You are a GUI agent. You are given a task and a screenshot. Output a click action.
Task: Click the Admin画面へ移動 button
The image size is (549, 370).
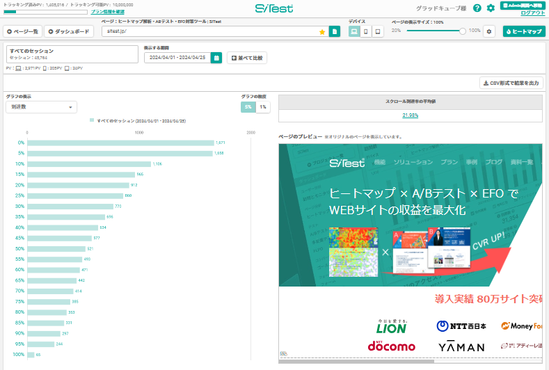click(523, 6)
